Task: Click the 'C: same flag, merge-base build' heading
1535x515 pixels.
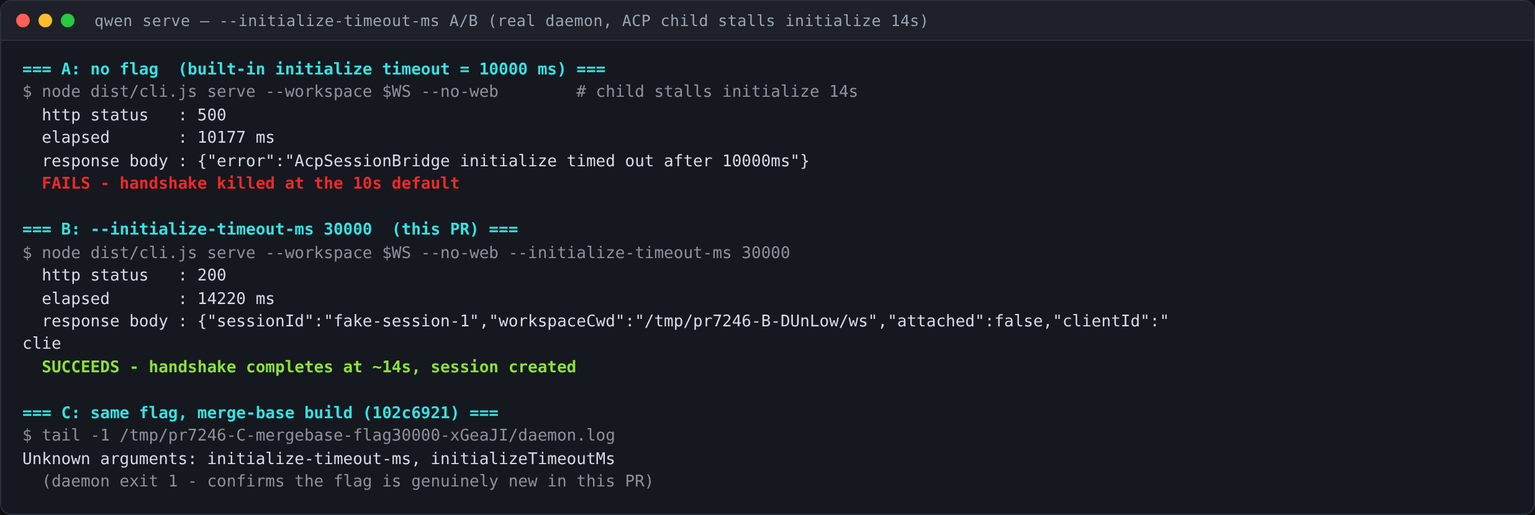Action: point(260,413)
